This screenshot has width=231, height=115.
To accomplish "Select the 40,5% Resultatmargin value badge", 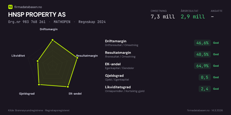I will (x=202, y=54).
